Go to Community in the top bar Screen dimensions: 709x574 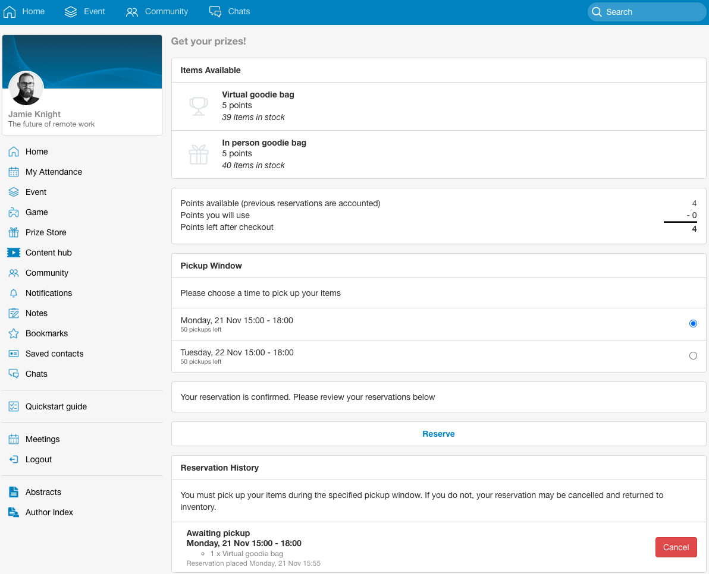(x=157, y=12)
